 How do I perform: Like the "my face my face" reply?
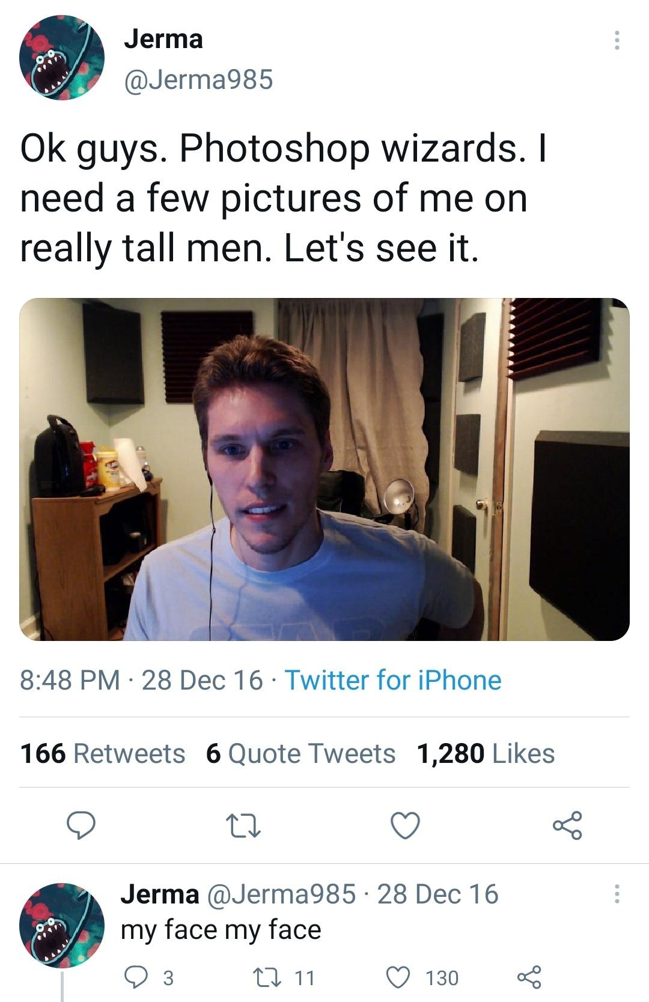(397, 978)
